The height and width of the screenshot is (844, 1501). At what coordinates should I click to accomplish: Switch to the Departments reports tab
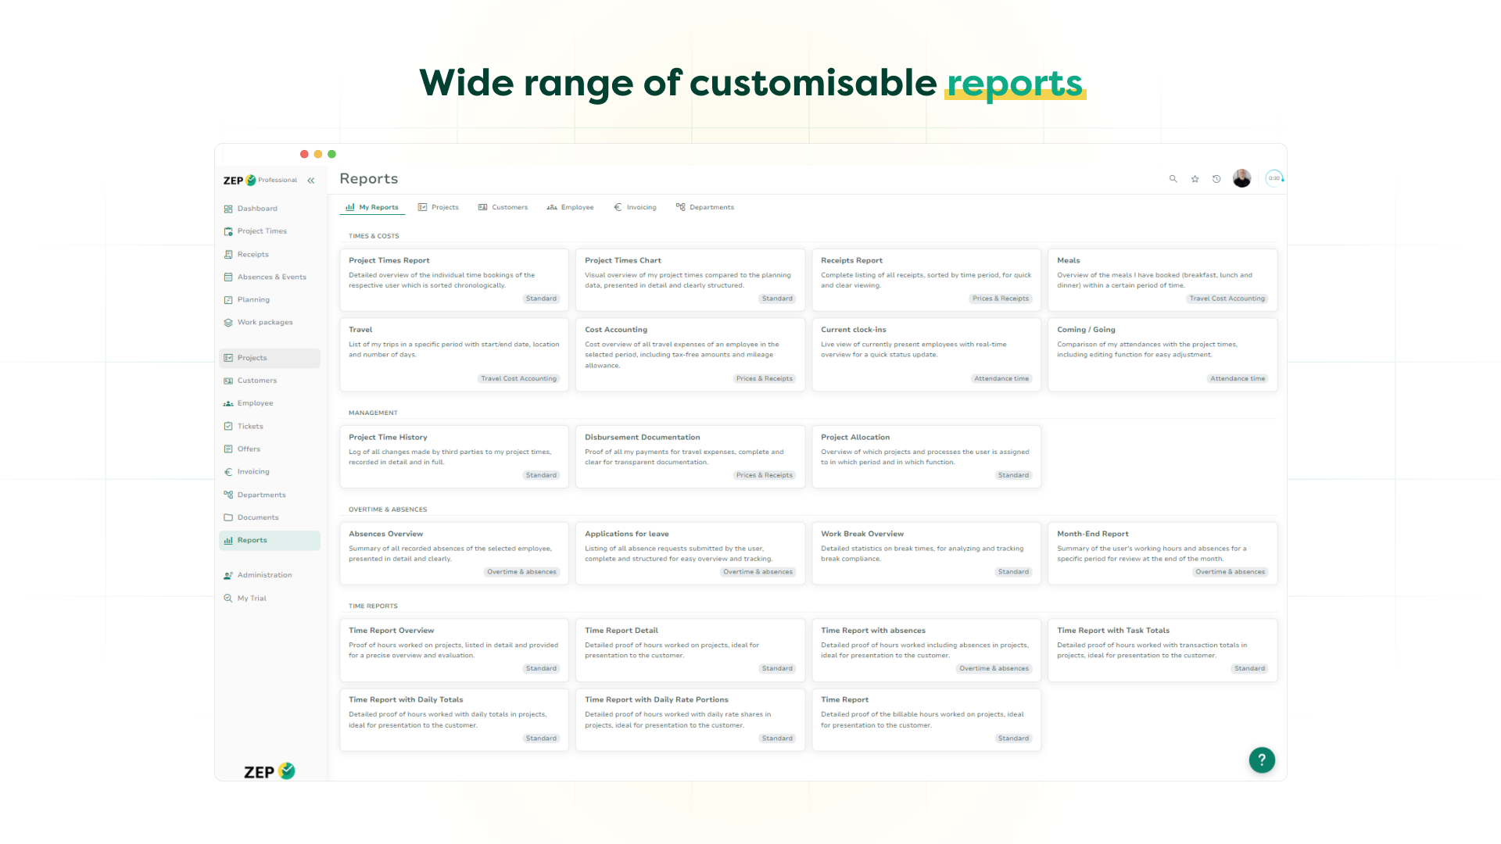pyautogui.click(x=705, y=208)
